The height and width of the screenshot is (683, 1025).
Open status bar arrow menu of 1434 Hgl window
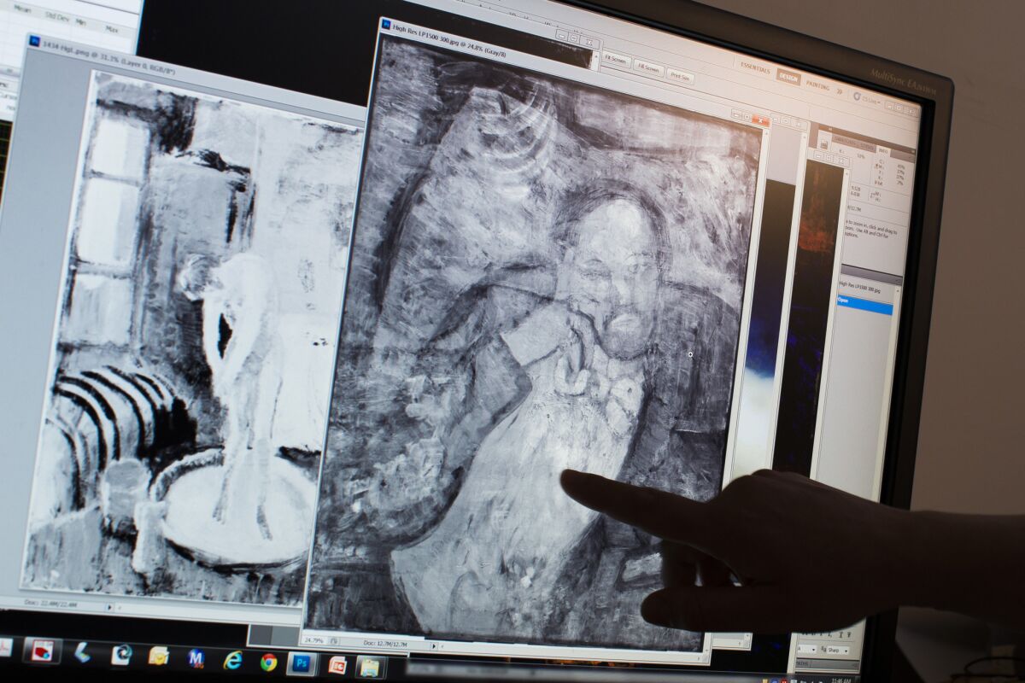[x=109, y=608]
